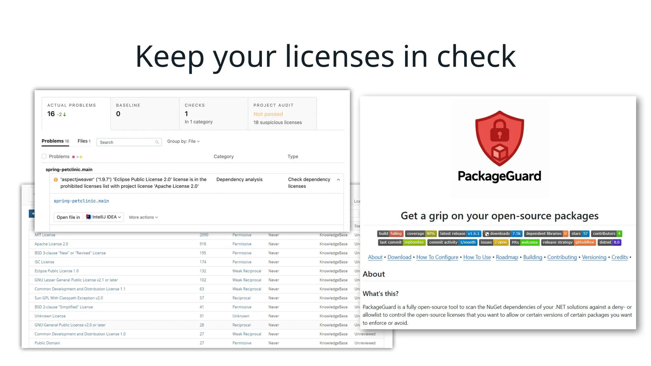Click the Open file in button
This screenshot has height=366, width=651.
coord(68,217)
